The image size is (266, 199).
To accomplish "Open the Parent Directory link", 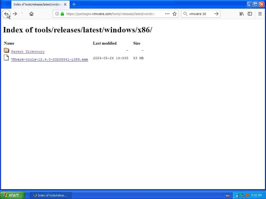I will point(28,52).
